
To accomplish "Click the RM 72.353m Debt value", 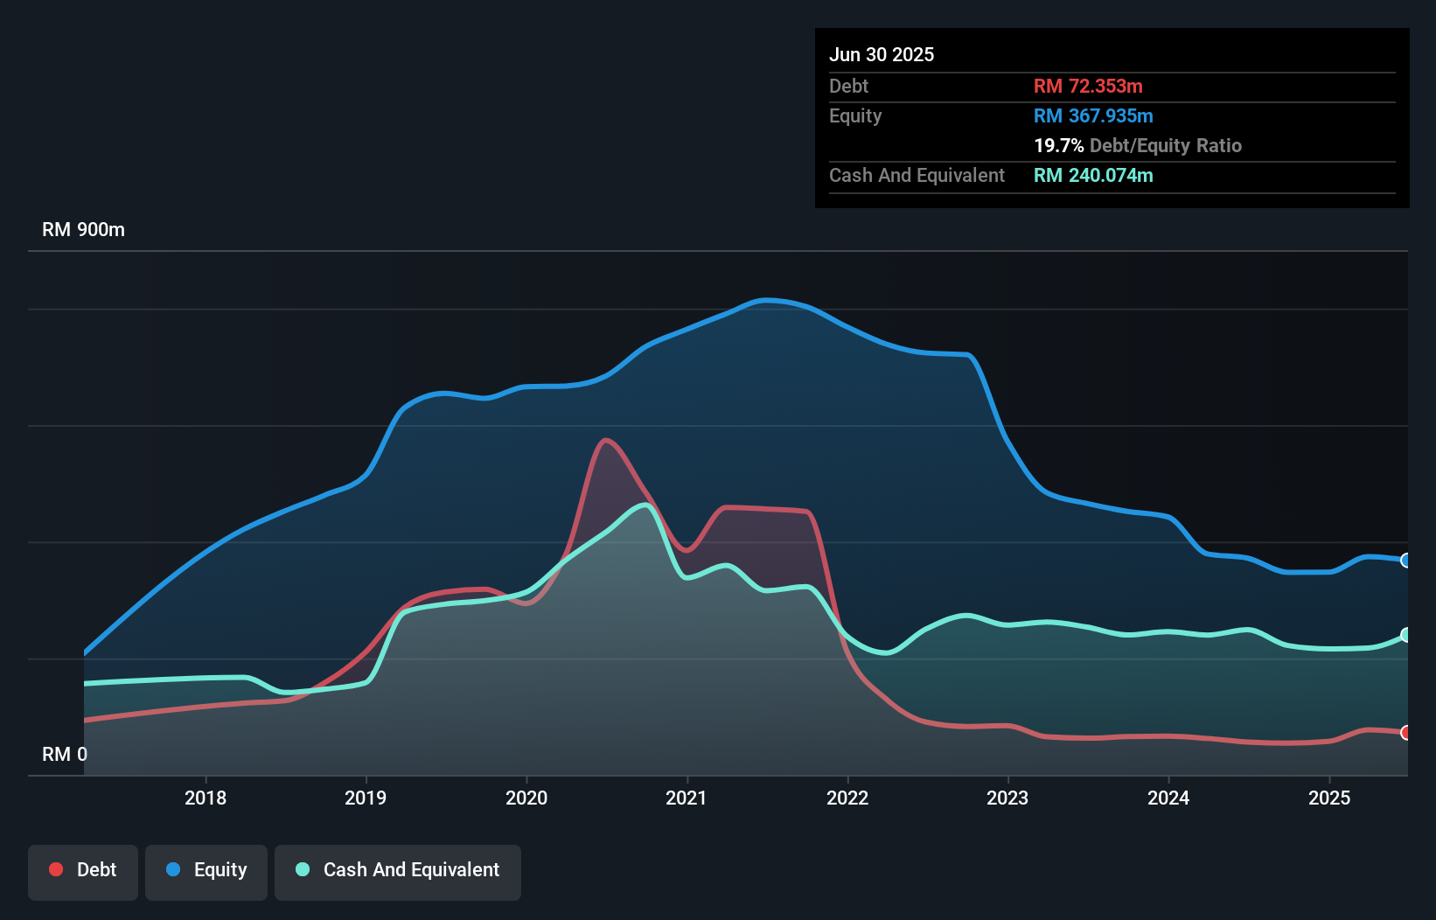I will point(1088,86).
